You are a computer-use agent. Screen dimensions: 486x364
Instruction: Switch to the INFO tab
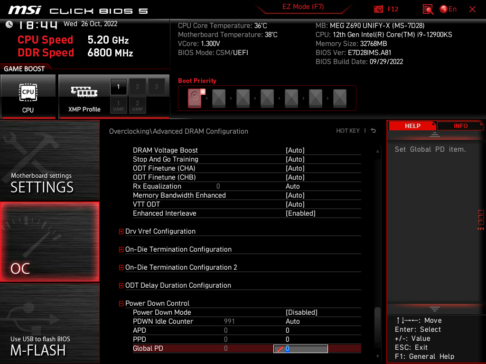point(460,126)
